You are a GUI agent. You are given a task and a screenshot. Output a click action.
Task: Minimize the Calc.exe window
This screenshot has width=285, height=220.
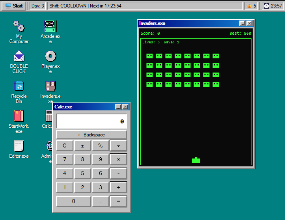118,107
